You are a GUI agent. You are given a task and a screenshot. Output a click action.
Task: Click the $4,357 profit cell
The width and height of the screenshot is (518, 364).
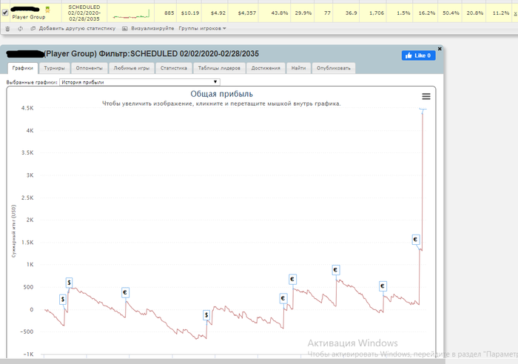246,13
